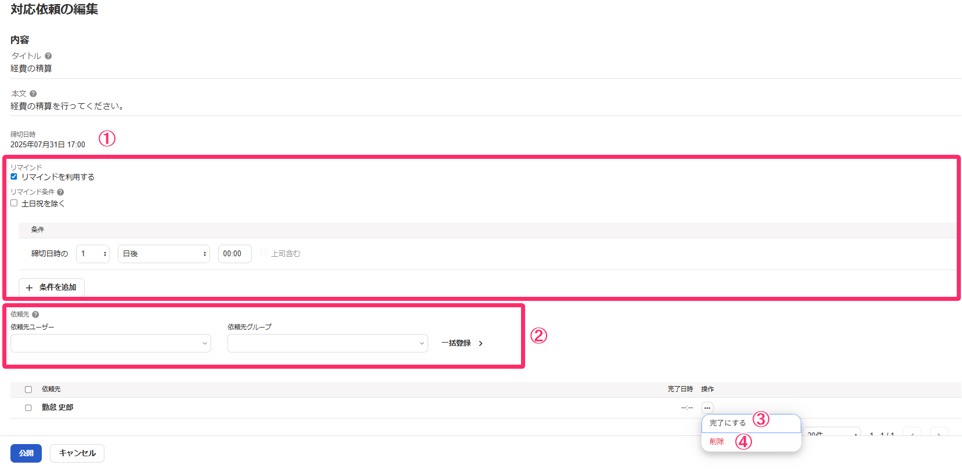Uncheck the リマインドを利用する checkbox
This screenshot has width=962, height=469.
[x=14, y=177]
